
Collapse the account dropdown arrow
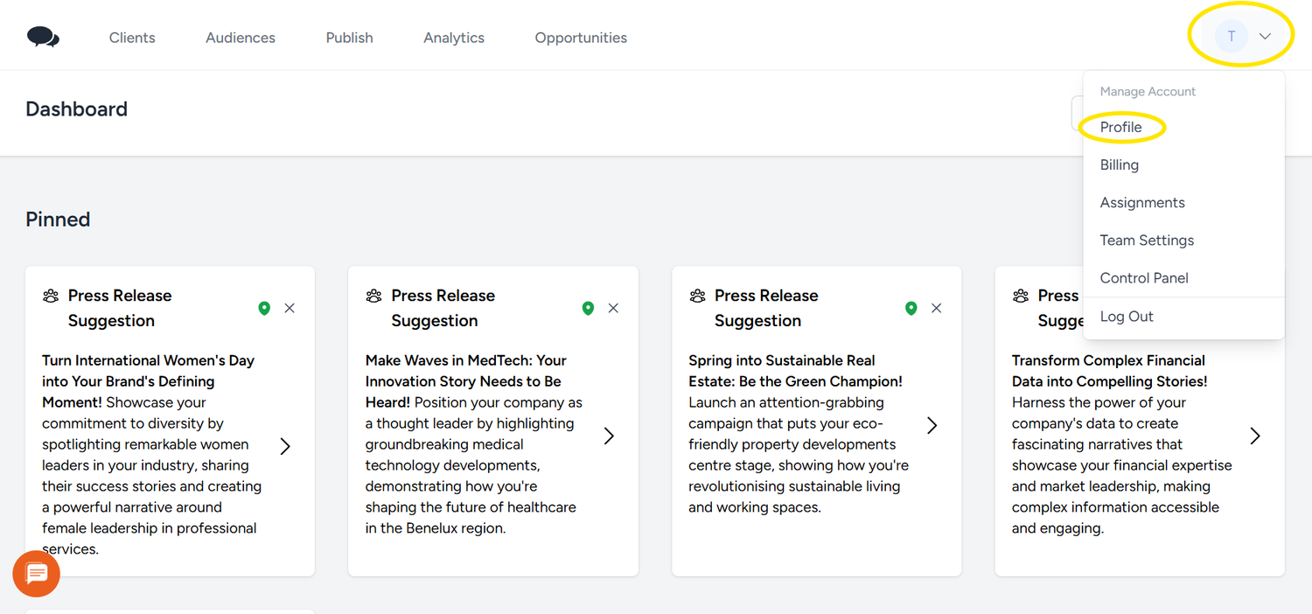[1265, 37]
